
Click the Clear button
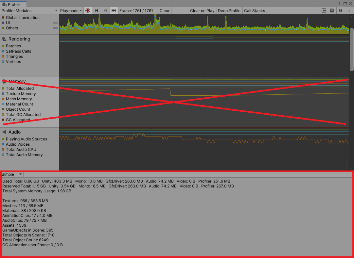pyautogui.click(x=165, y=10)
